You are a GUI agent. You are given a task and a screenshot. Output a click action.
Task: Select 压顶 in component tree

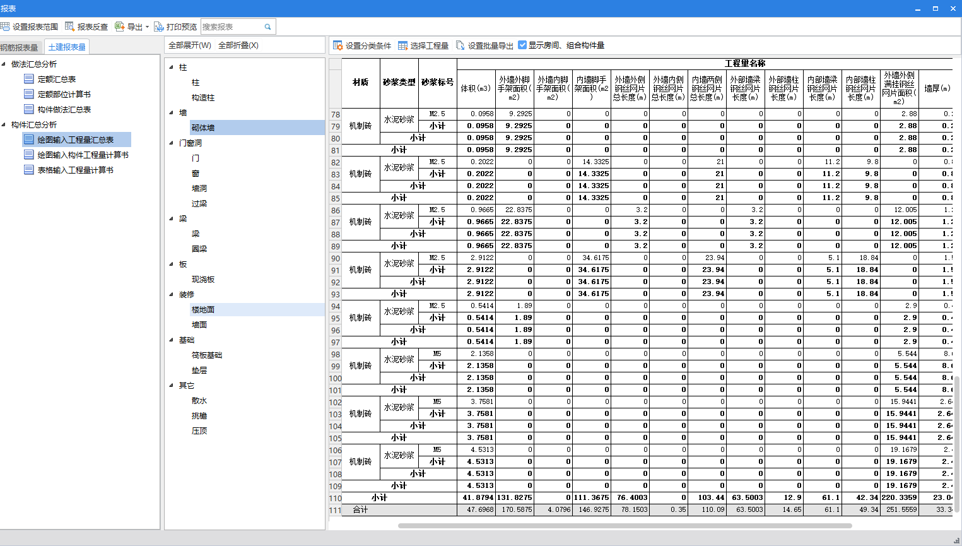[x=199, y=431]
